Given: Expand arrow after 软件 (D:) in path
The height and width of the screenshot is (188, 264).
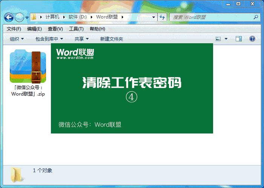Looking at the screenshot, I should (x=91, y=17).
